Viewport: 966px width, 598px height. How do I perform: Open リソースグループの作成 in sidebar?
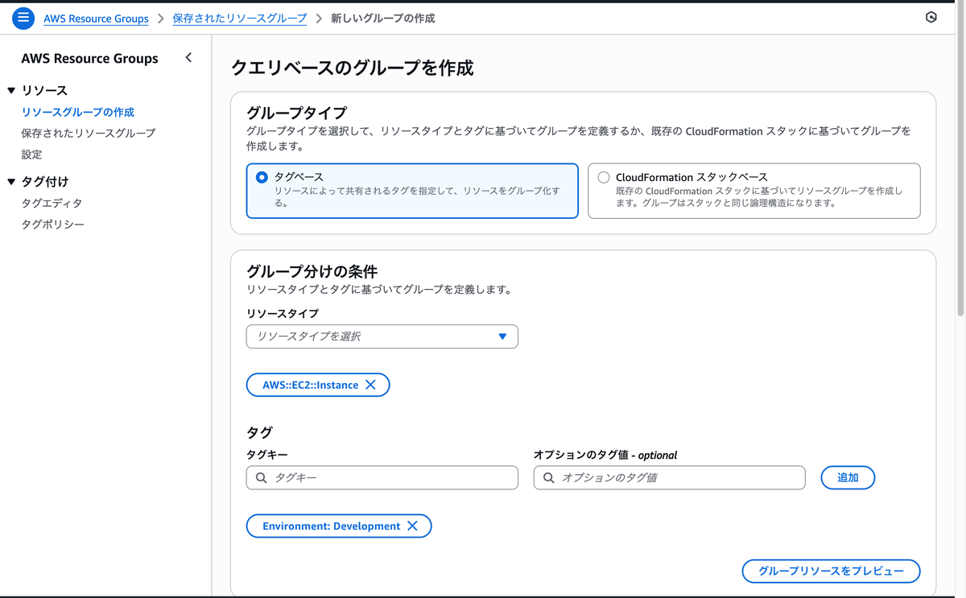[x=78, y=112]
